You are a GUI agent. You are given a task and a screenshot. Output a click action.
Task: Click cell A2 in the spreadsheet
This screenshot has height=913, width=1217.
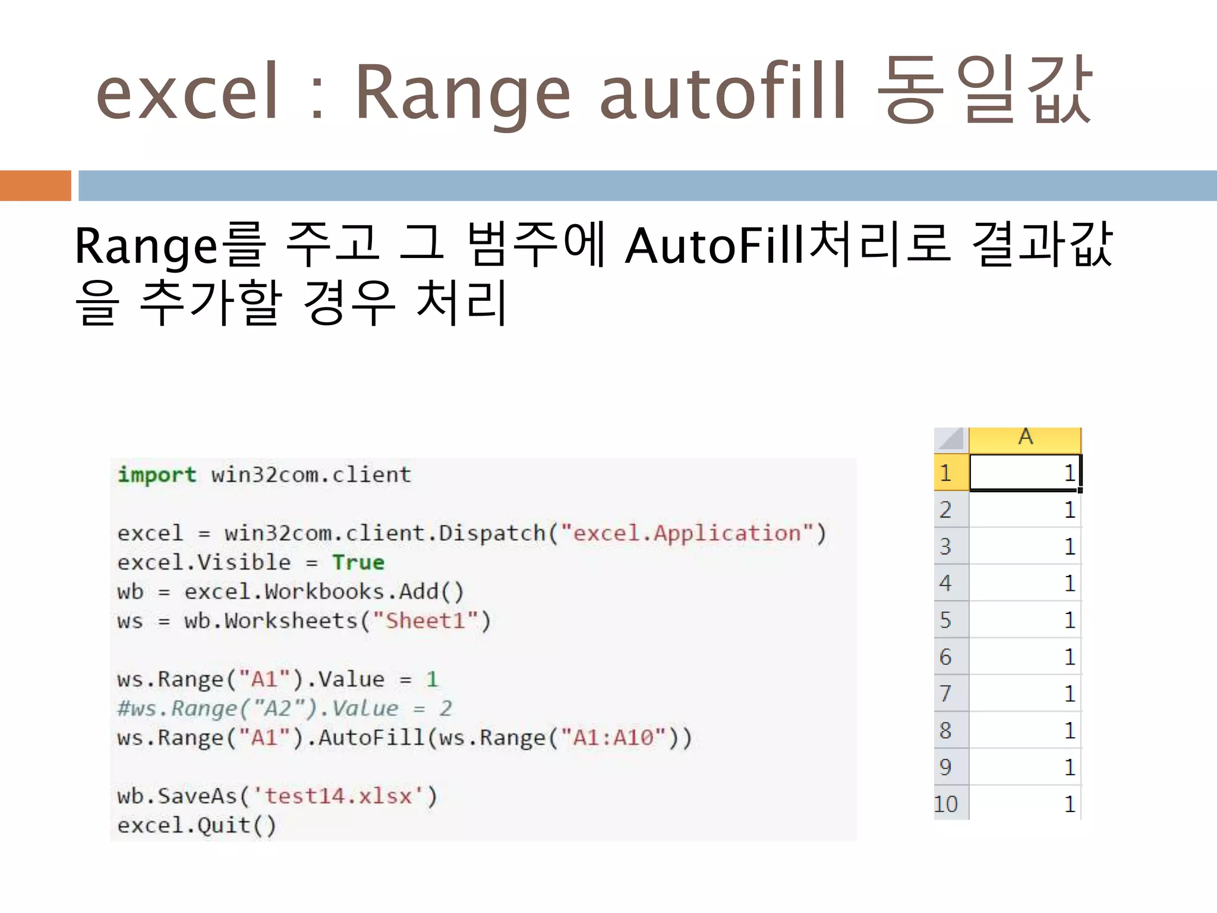pos(1025,510)
